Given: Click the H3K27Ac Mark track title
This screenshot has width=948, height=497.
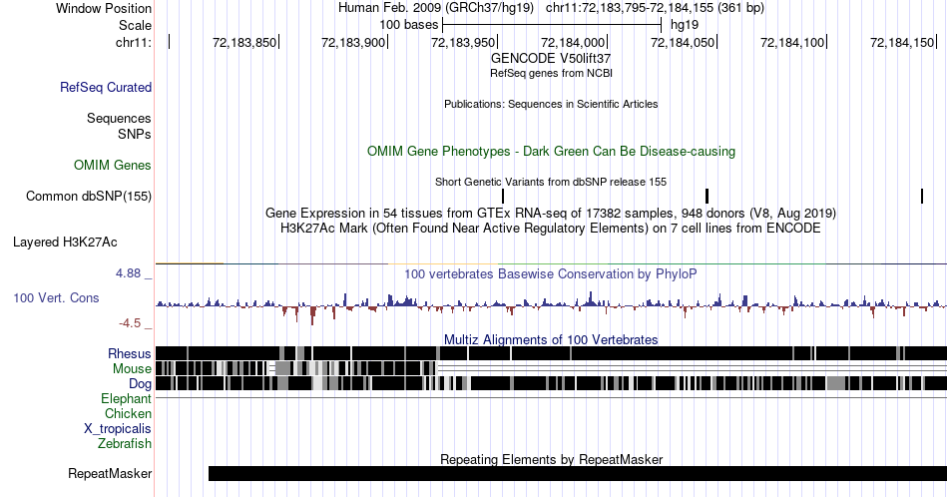Looking at the screenshot, I should (551, 228).
